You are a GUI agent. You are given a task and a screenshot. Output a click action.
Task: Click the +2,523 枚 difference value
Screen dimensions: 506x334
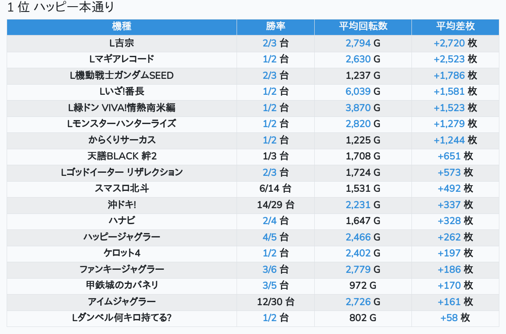pyautogui.click(x=455, y=59)
